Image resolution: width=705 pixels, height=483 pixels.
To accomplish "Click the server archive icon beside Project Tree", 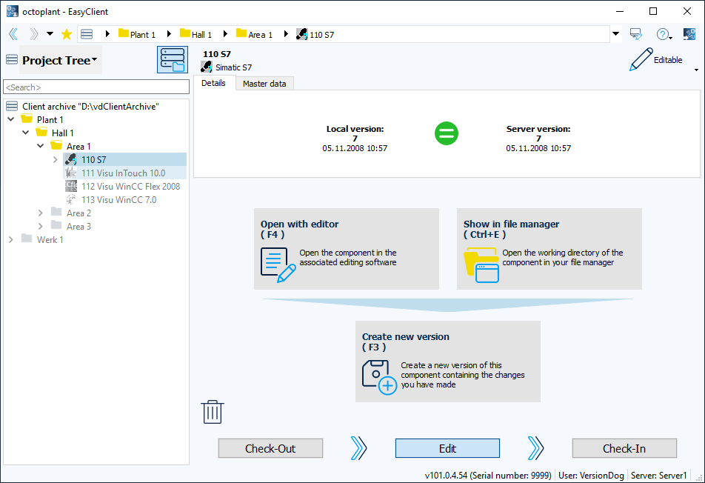I will click(172, 60).
